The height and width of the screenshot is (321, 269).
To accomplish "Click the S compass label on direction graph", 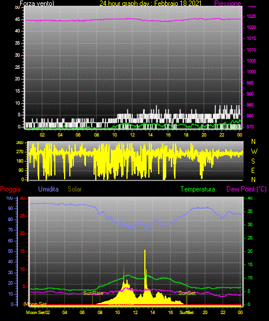I will coord(253,161).
